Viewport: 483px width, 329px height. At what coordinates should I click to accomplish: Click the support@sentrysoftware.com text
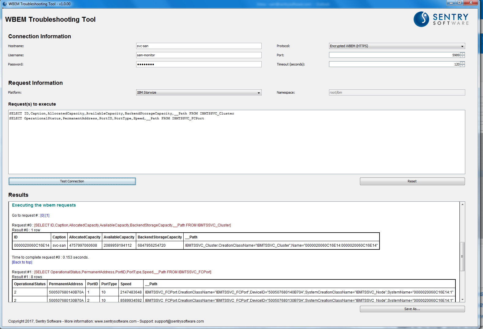click(x=179, y=321)
